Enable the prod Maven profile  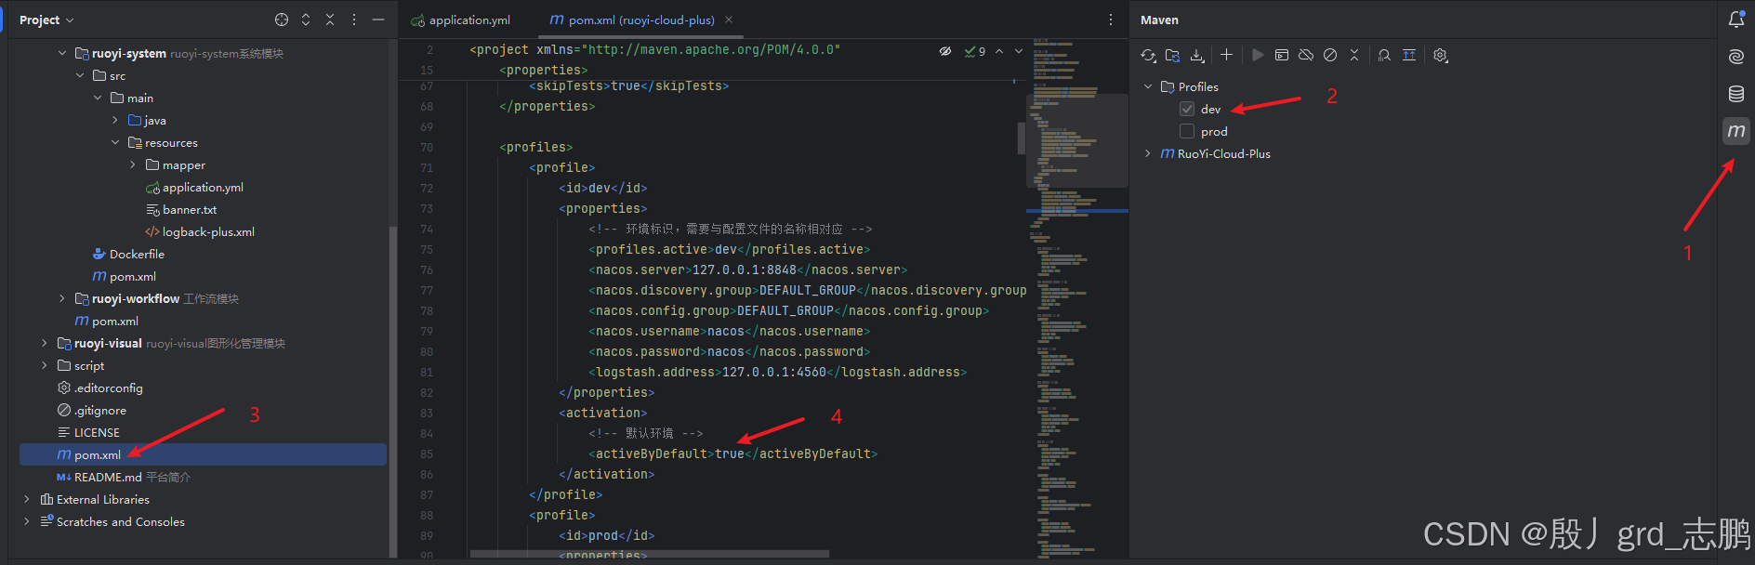[x=1187, y=131]
